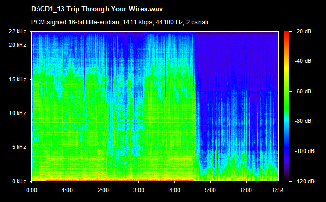The image size is (326, 202).
Task: Select the 6:54 end time marker
Action: pyautogui.click(x=278, y=190)
